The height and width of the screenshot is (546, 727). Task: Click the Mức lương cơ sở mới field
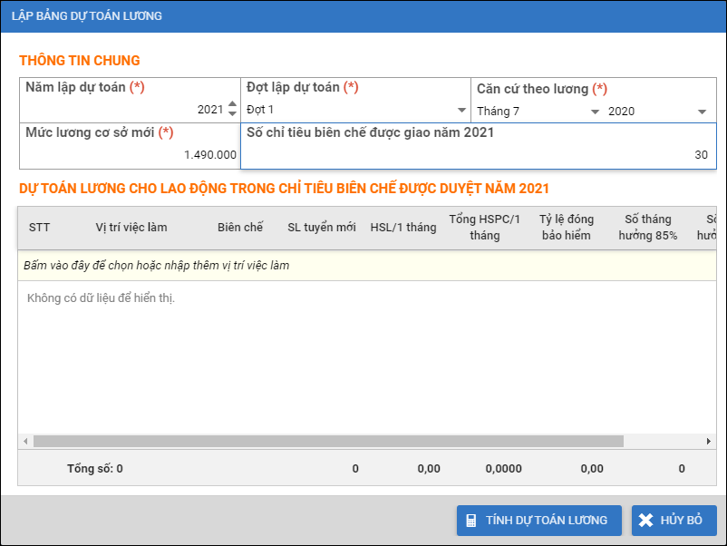click(130, 154)
